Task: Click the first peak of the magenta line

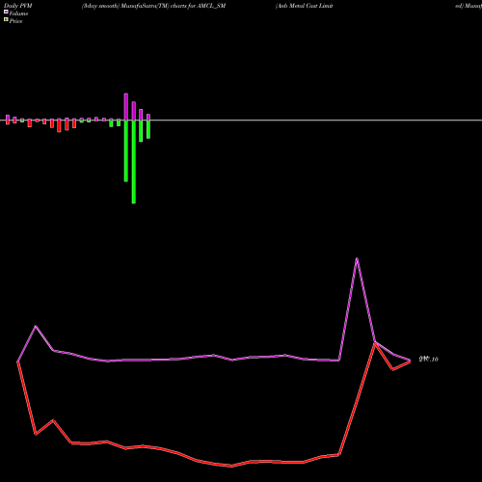Action: click(x=36, y=327)
